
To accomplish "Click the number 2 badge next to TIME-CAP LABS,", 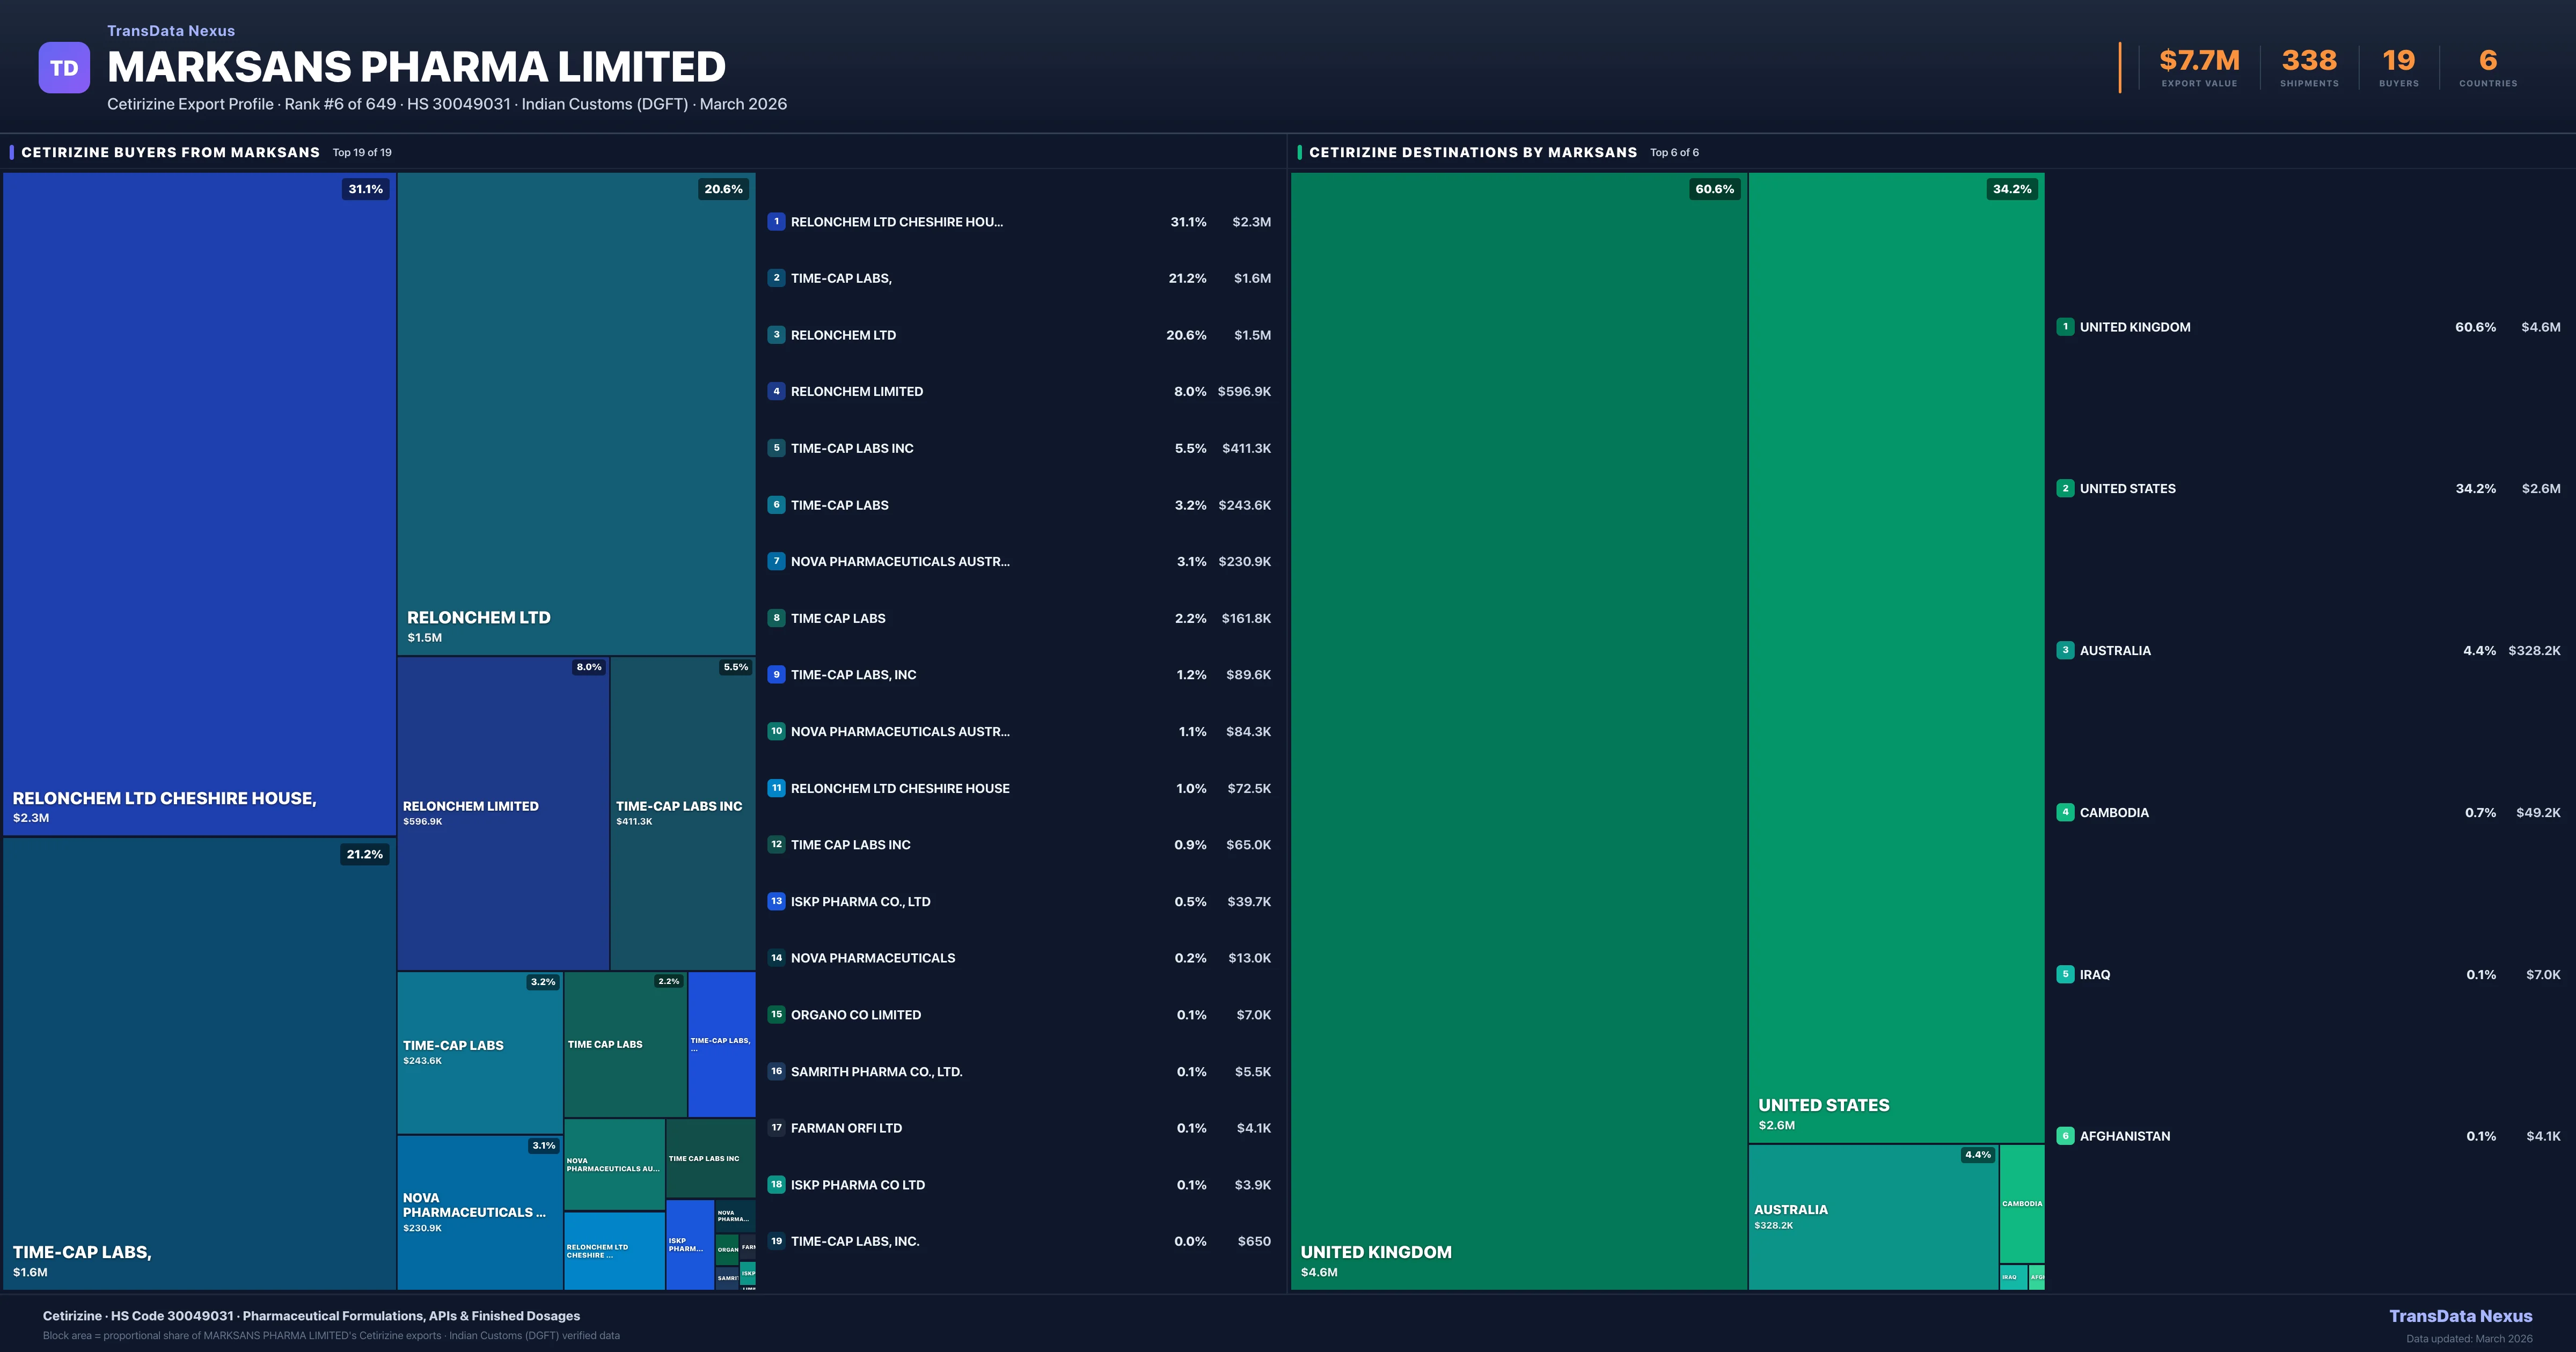I will pyautogui.click(x=777, y=278).
